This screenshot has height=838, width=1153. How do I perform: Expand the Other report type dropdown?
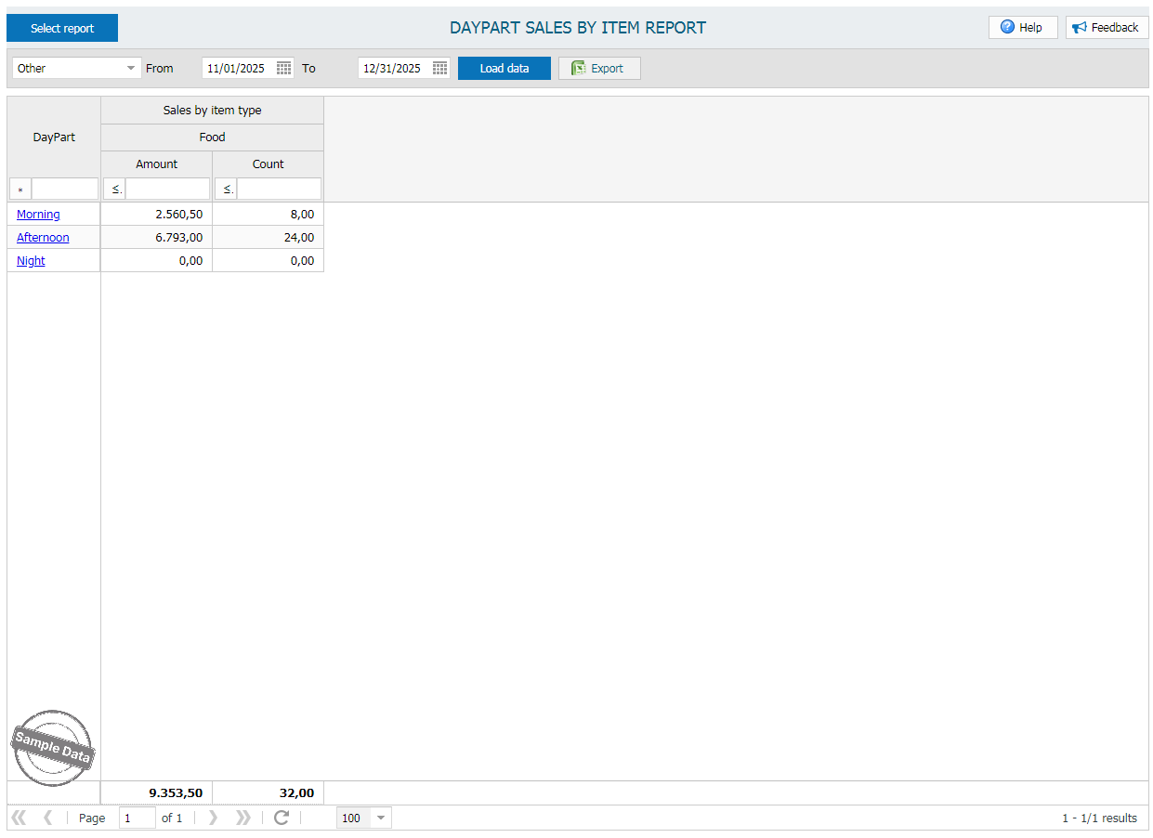click(131, 68)
